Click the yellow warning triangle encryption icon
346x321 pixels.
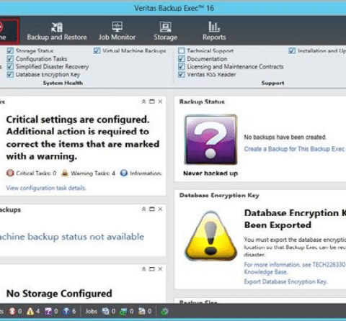point(210,236)
